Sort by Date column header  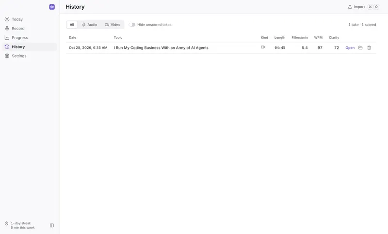(72, 38)
